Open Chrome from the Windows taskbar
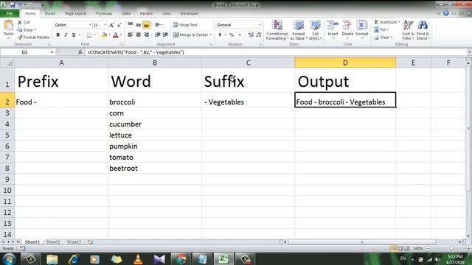472x265 pixels. [x=181, y=259]
